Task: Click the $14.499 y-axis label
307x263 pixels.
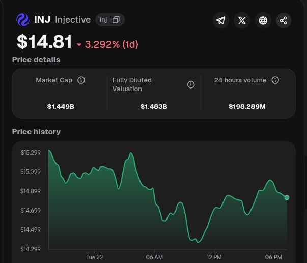Action: click(31, 229)
